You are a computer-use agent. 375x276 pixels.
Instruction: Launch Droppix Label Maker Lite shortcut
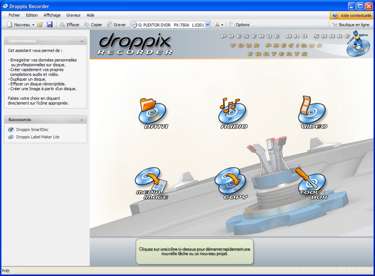pos(37,137)
